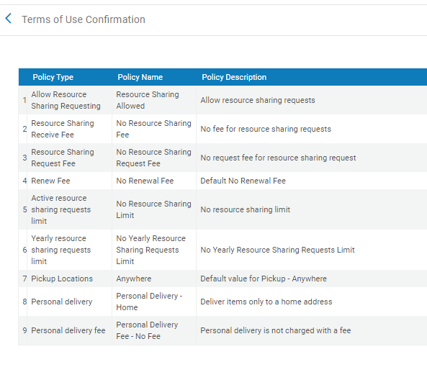427x380 pixels.
Task: Click the Anywhere policy name
Action: coord(134,279)
